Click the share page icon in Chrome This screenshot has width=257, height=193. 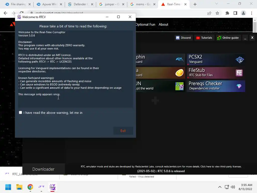[x=209, y=13]
